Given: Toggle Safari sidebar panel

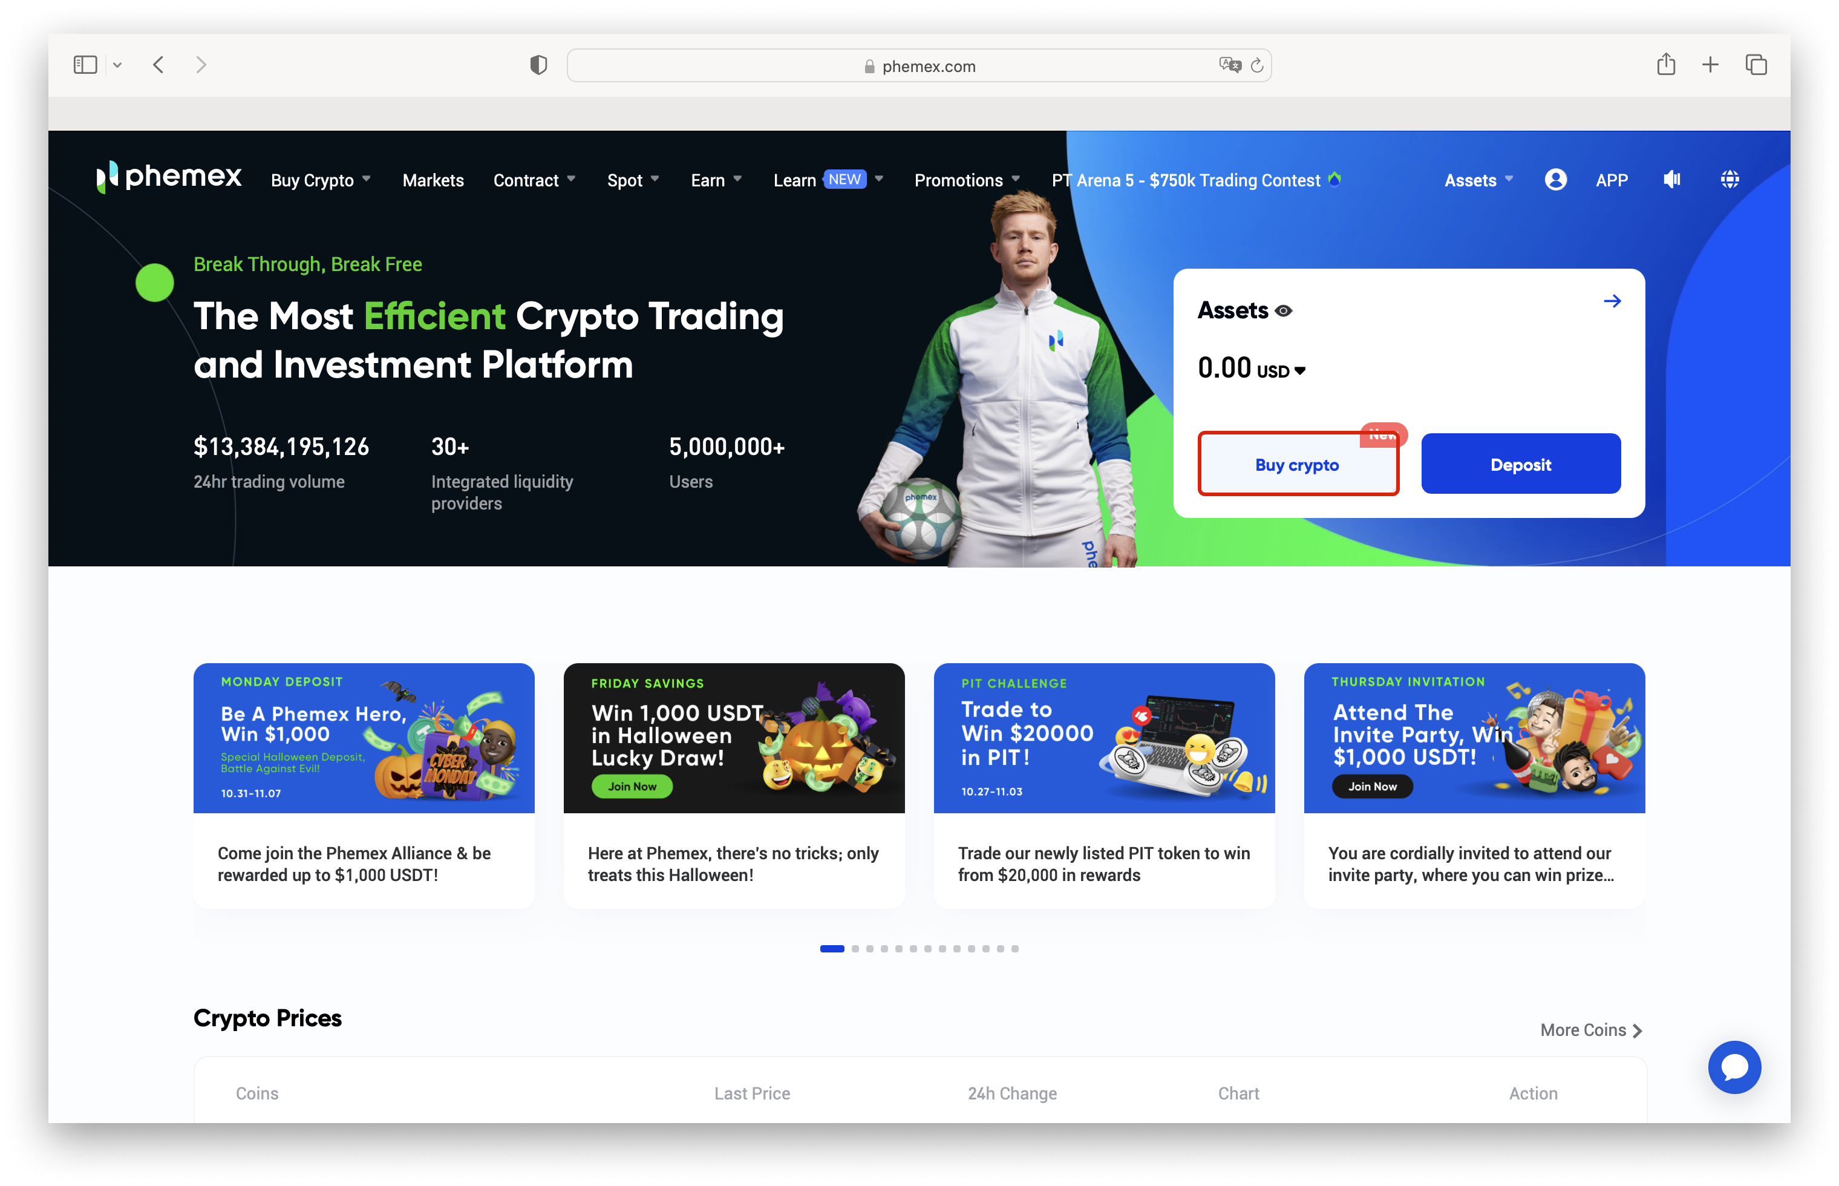Looking at the screenshot, I should [85, 65].
